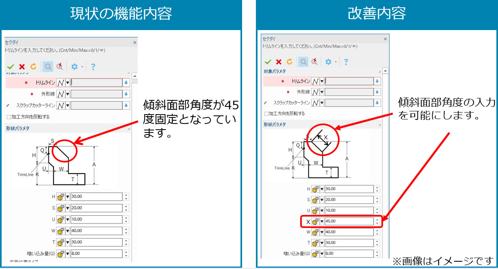Click the X angle input field showing 45.00

click(349, 221)
